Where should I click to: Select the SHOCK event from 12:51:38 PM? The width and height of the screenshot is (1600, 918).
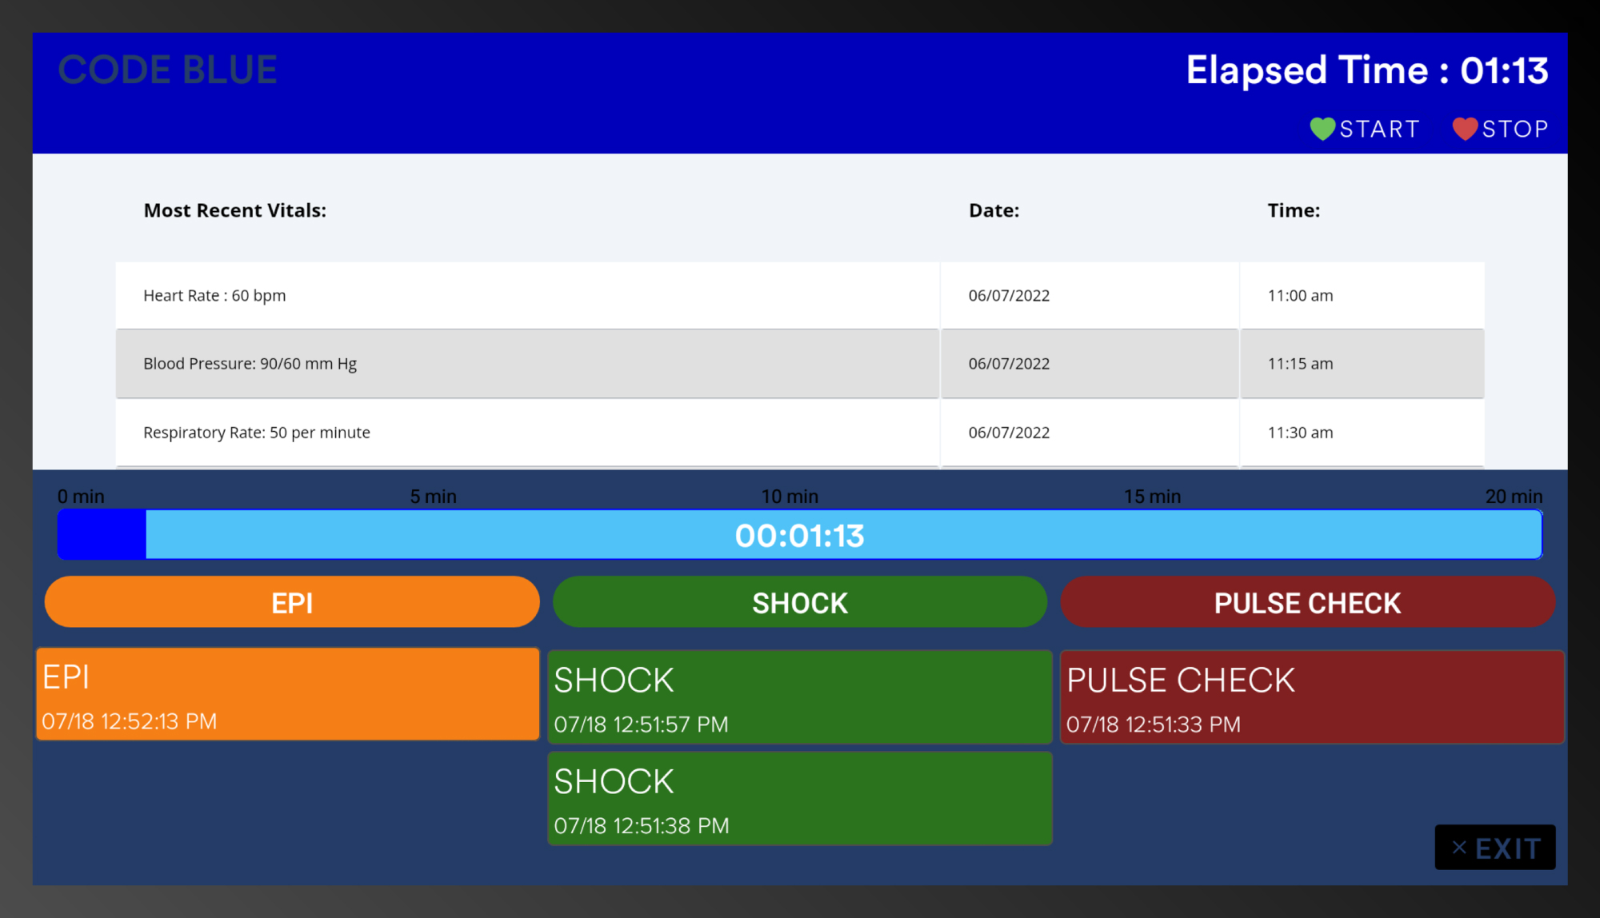click(799, 797)
